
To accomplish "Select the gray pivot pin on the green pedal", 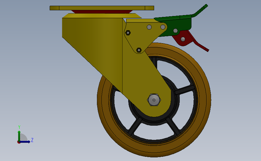I will [x=176, y=31].
